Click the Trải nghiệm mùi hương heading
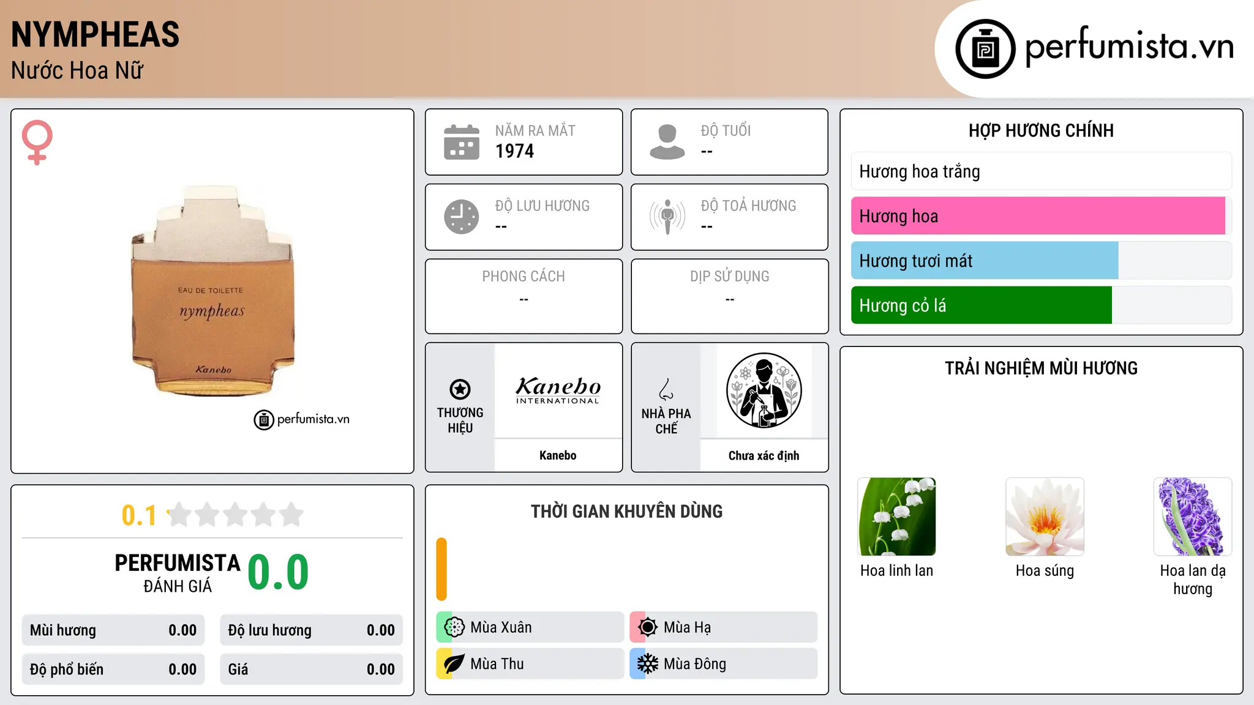This screenshot has height=705, width=1254. point(1041,368)
